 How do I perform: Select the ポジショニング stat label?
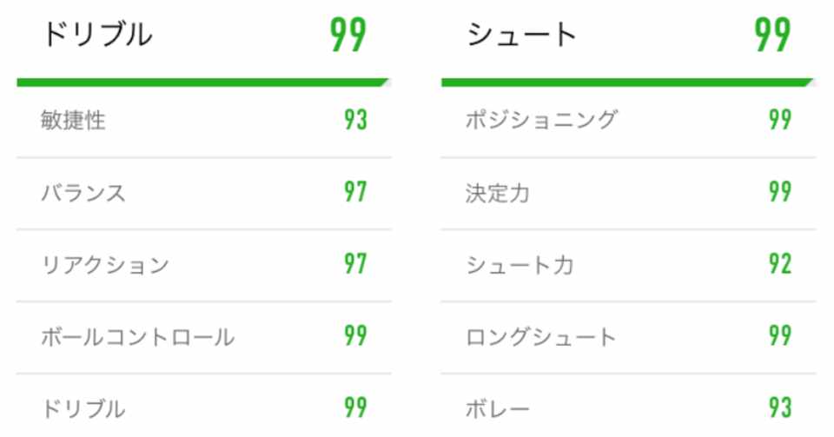[541, 121]
